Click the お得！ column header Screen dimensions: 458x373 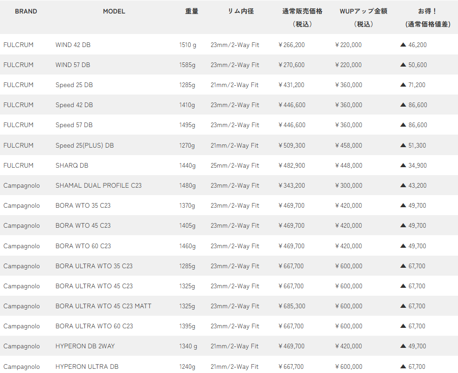tap(427, 11)
